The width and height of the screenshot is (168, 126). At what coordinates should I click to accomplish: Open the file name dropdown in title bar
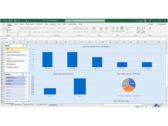click(x=58, y=21)
